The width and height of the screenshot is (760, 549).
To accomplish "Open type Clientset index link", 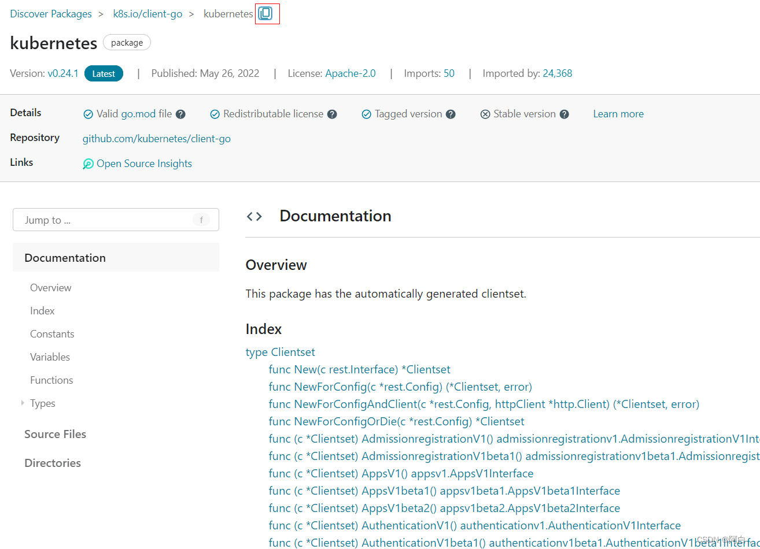I will pos(281,352).
